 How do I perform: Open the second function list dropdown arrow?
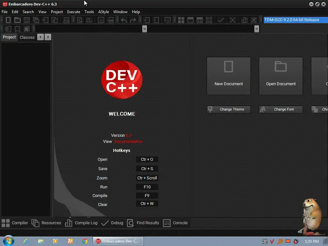pos(257,29)
